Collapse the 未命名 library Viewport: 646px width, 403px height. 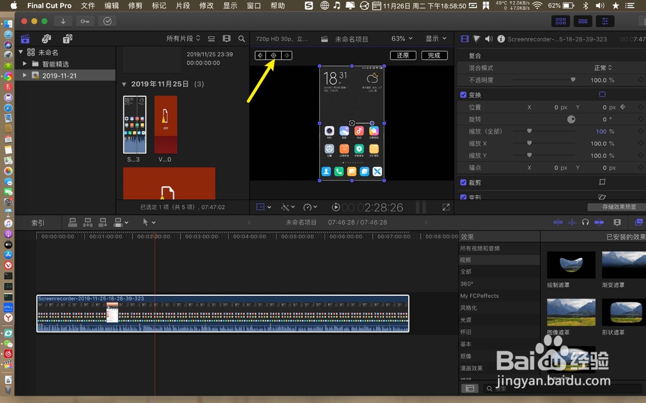21,52
